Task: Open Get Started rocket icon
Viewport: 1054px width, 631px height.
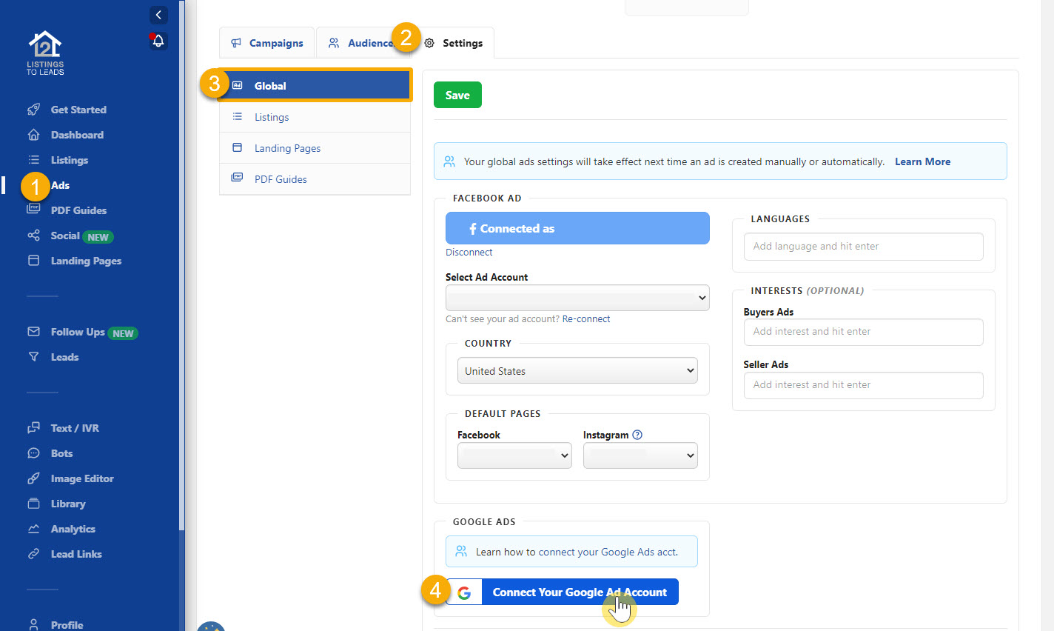Action: tap(33, 110)
